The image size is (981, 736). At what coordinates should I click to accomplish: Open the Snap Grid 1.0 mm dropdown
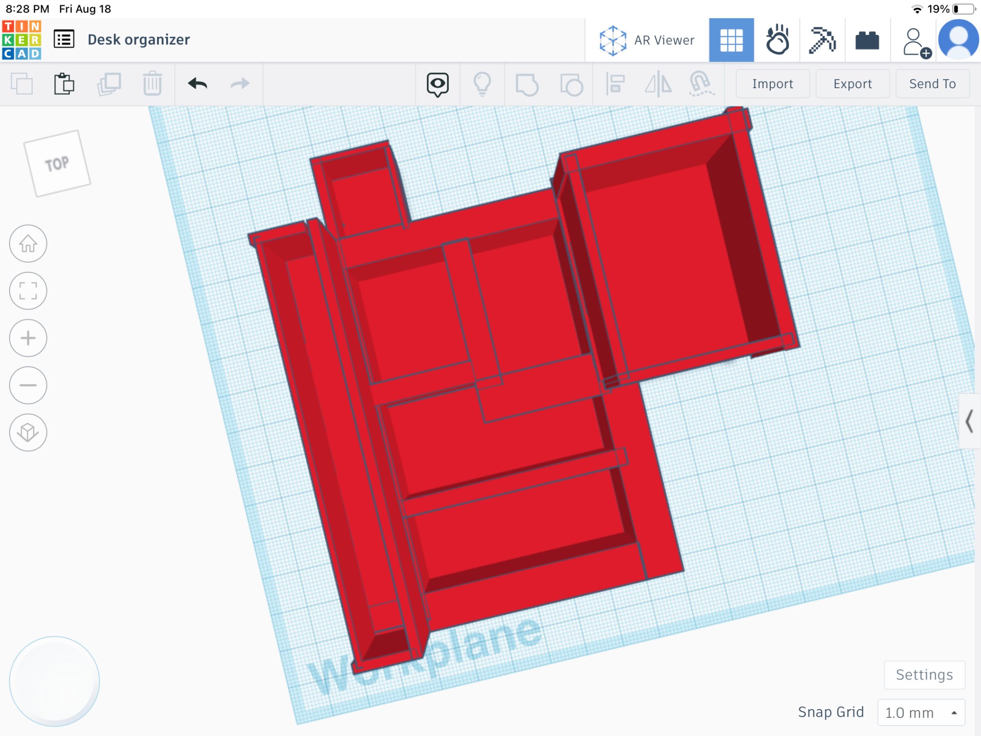coord(921,713)
